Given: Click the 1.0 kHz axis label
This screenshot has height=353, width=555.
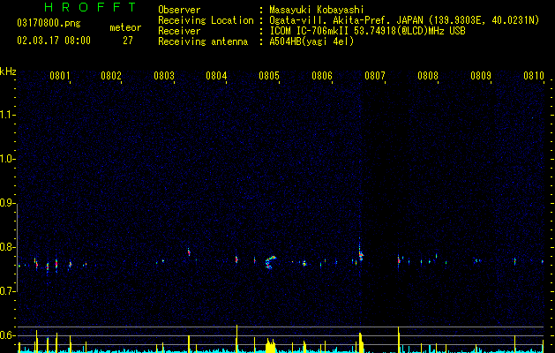Looking at the screenshot, I should tap(7, 159).
